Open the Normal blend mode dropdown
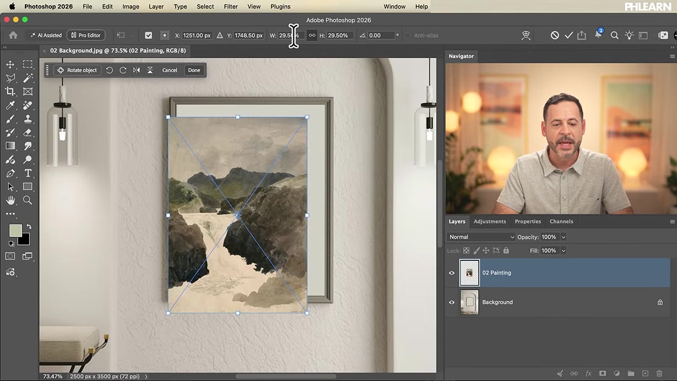 pos(481,237)
